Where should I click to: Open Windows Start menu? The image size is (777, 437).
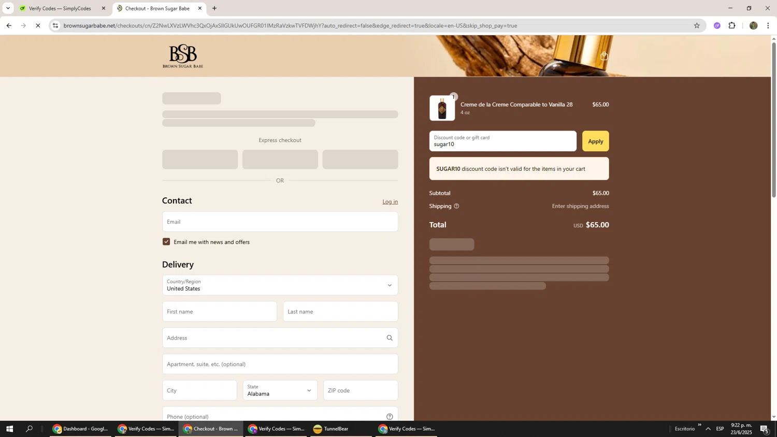[9, 429]
